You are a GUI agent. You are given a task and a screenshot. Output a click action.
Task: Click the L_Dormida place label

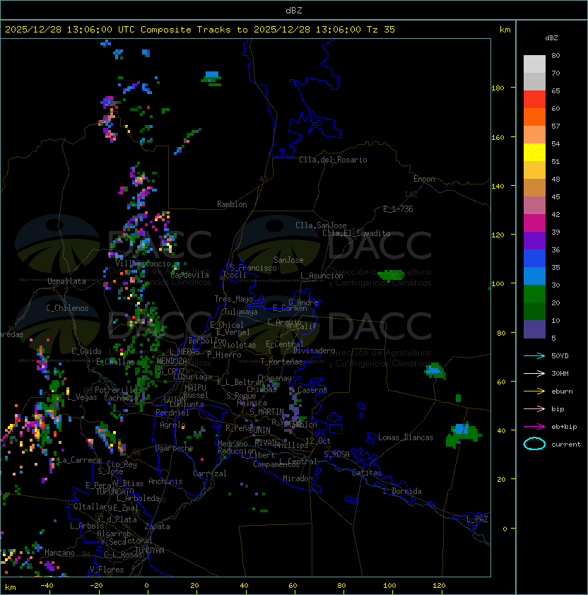tap(402, 491)
